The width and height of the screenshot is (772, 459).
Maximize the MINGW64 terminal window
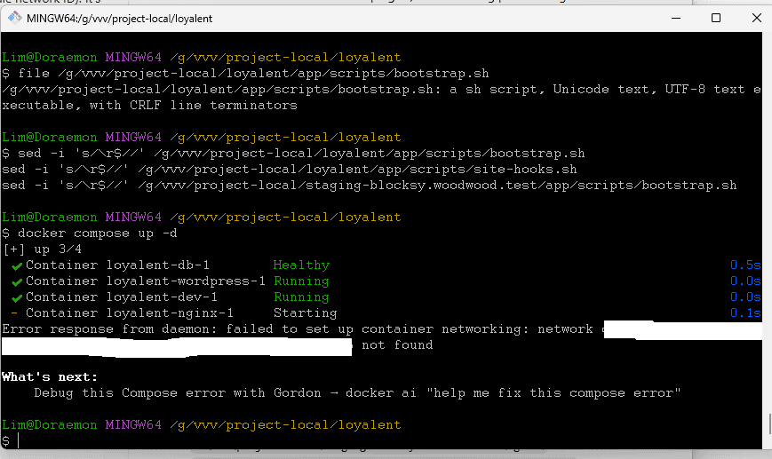[716, 19]
